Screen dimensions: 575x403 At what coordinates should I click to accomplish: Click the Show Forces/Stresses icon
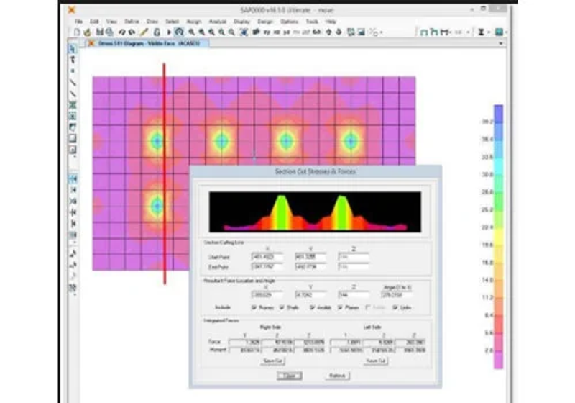click(444, 32)
